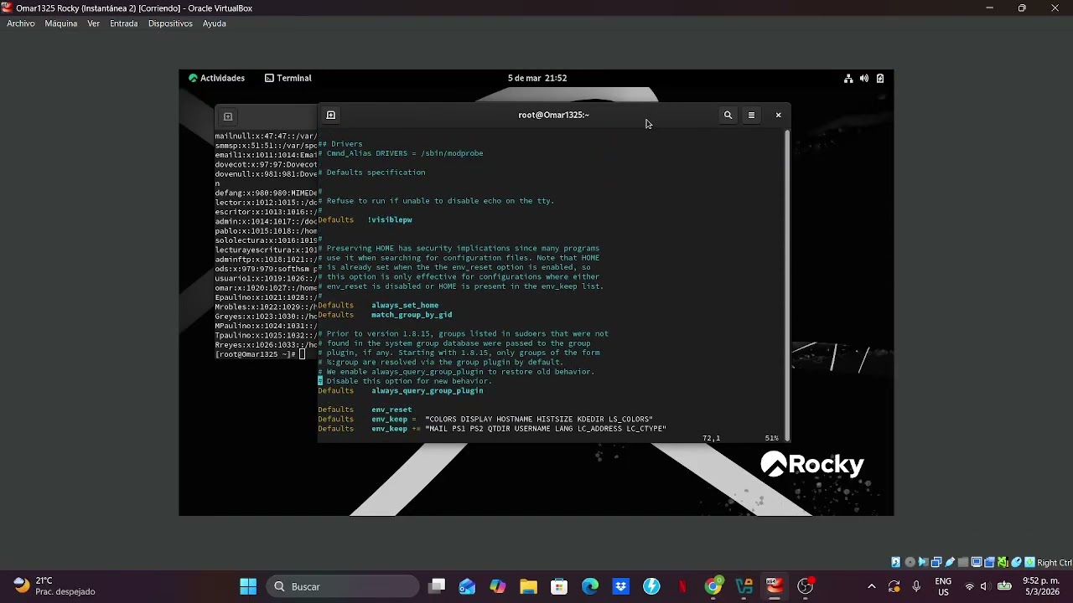The image size is (1073, 603).
Task: Open the blue lightning-bolt taskbar app
Action: 651,586
